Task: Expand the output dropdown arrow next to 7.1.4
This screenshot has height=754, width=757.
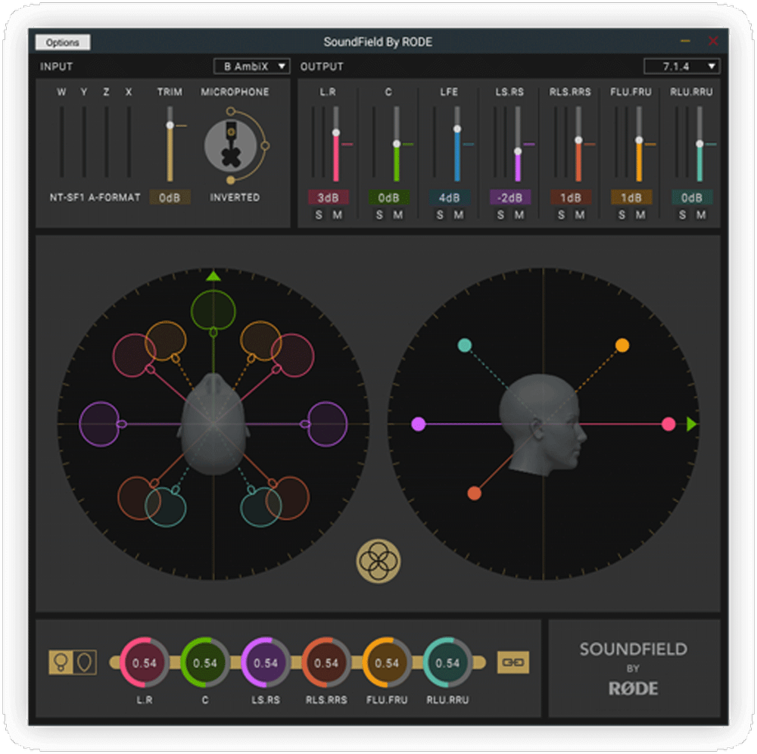Action: [x=712, y=66]
